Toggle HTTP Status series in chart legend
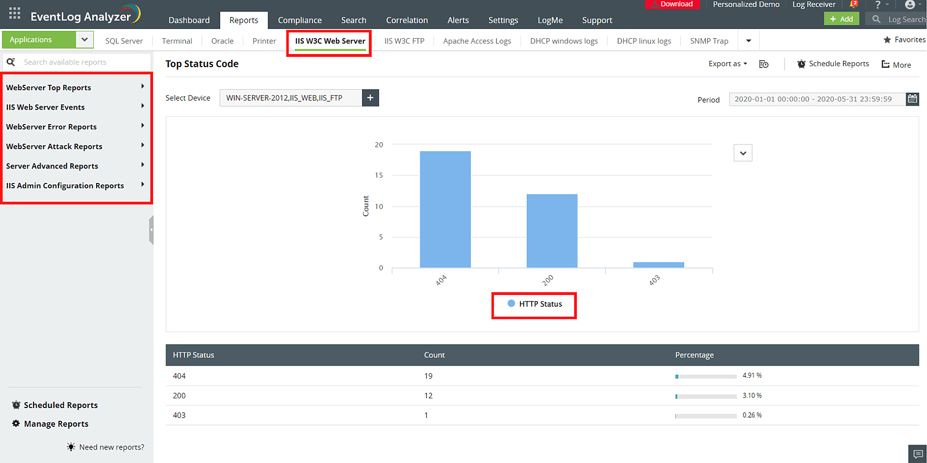 [x=534, y=304]
